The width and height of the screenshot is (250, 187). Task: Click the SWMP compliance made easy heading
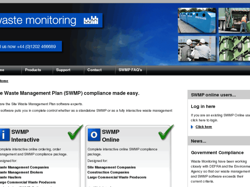(x=69, y=93)
